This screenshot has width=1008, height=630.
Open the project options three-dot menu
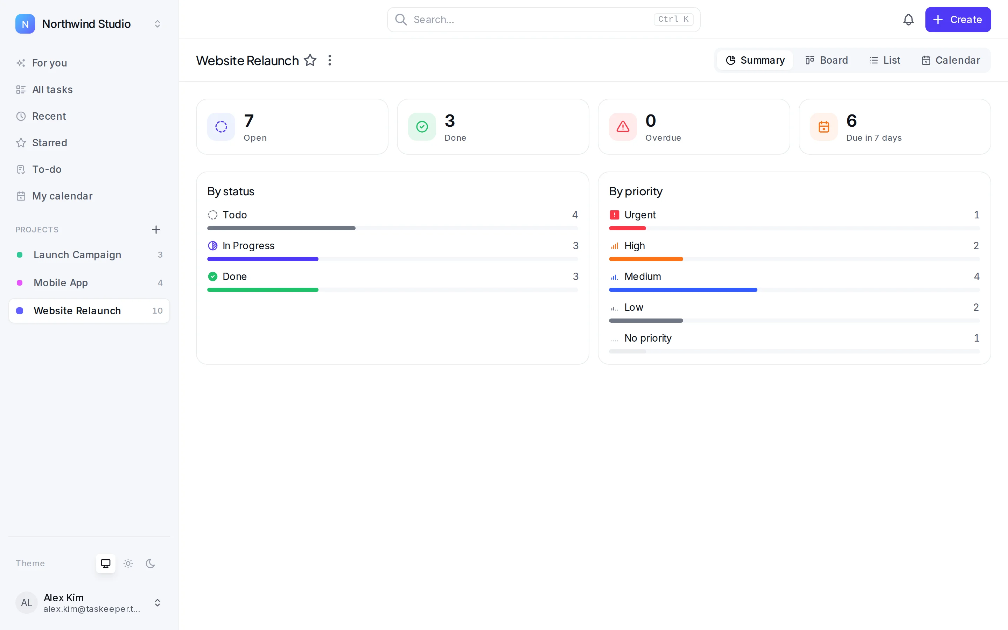pyautogui.click(x=329, y=61)
